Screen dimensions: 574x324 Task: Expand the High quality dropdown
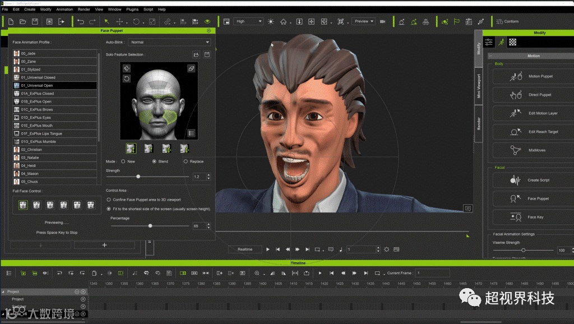tap(248, 21)
